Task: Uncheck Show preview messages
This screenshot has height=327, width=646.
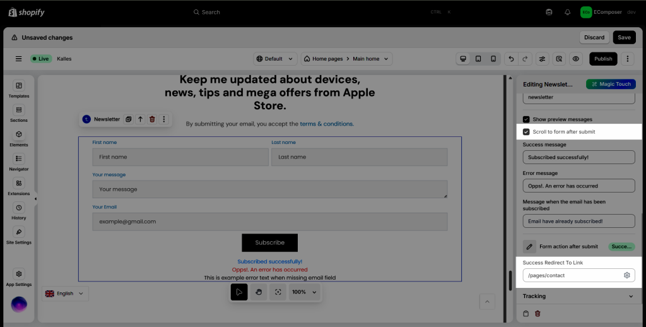Action: coord(526,119)
